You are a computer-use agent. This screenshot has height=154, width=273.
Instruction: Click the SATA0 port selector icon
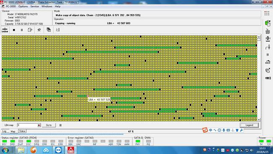point(5,30)
